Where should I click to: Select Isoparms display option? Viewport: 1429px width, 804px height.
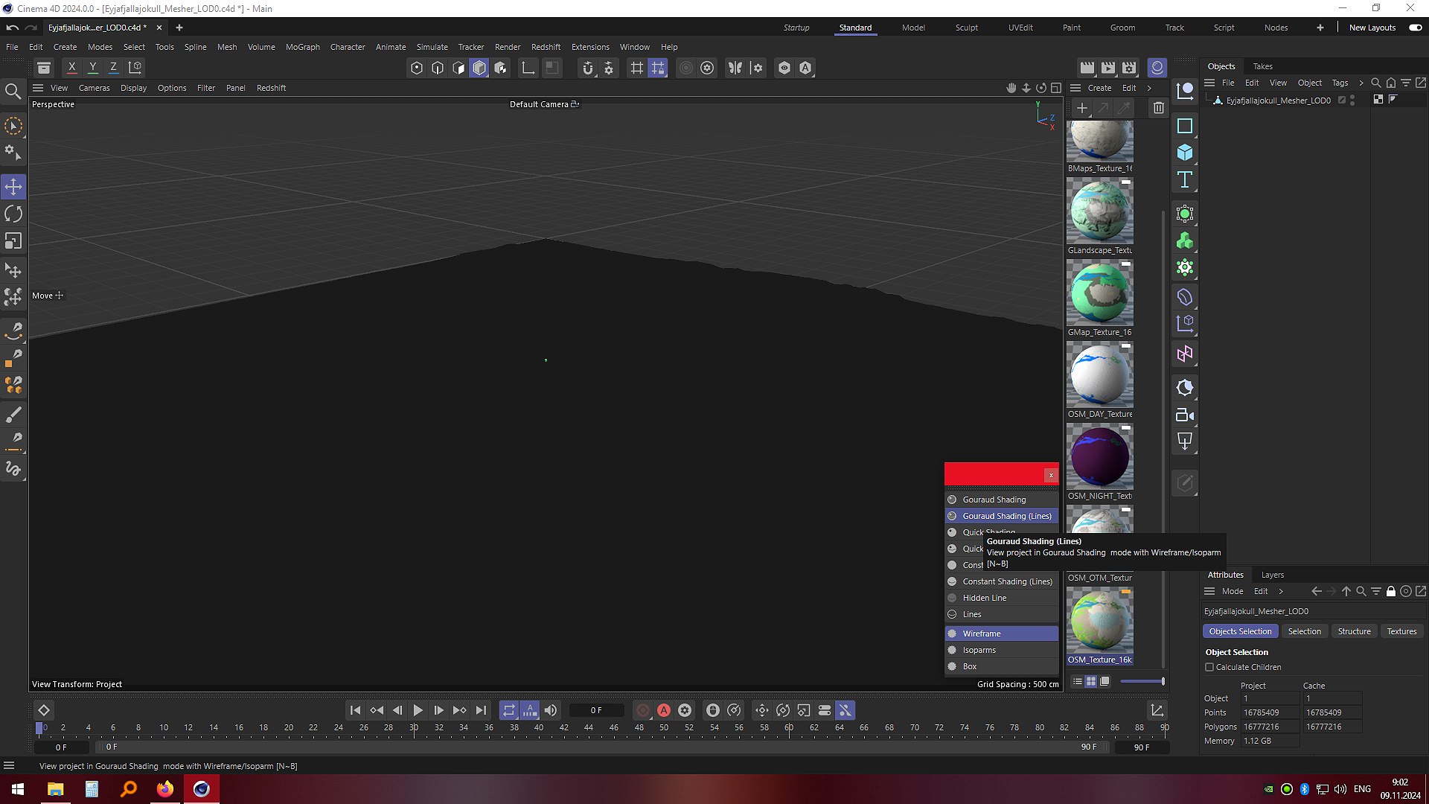[x=1002, y=650]
